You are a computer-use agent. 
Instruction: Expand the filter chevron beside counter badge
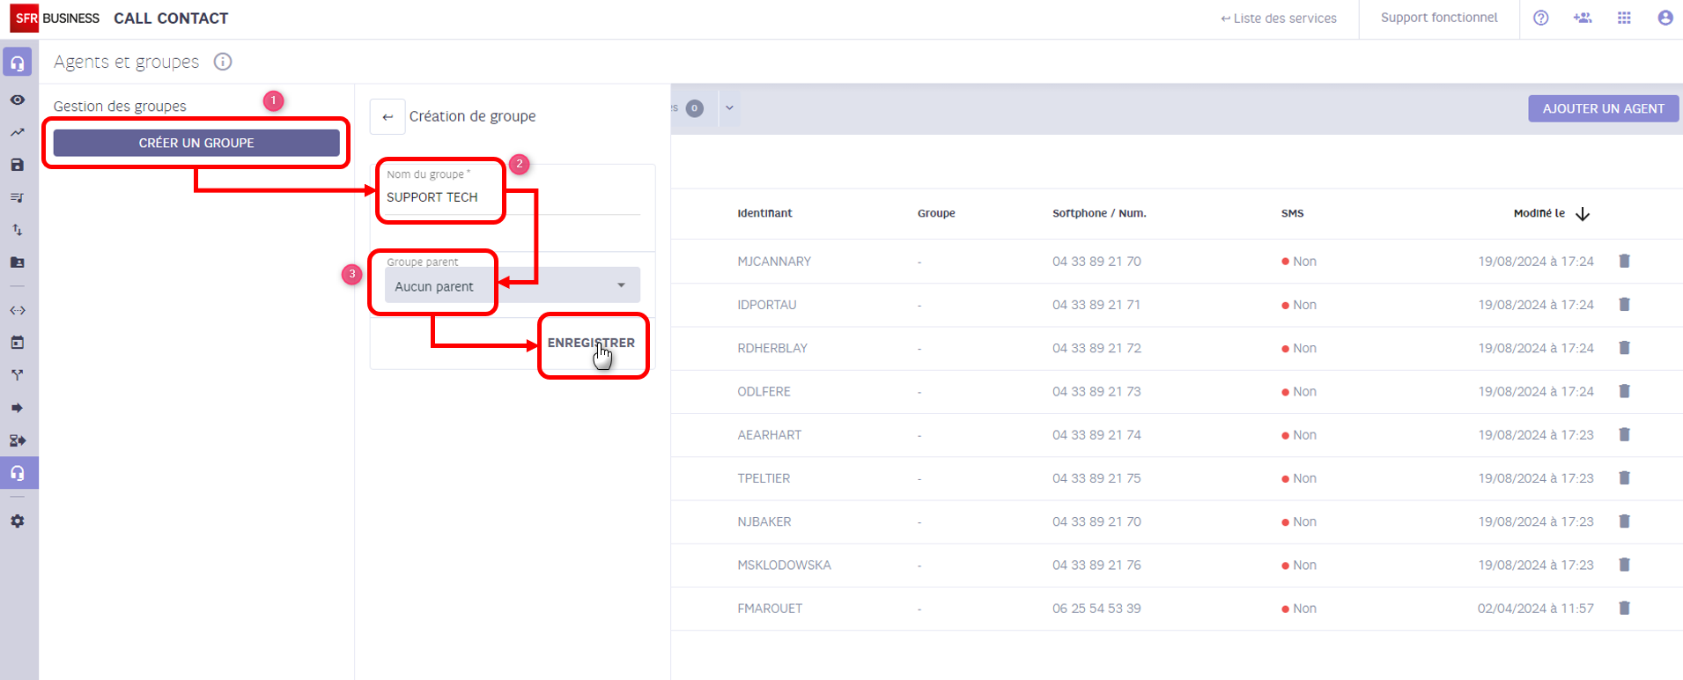[x=729, y=108]
